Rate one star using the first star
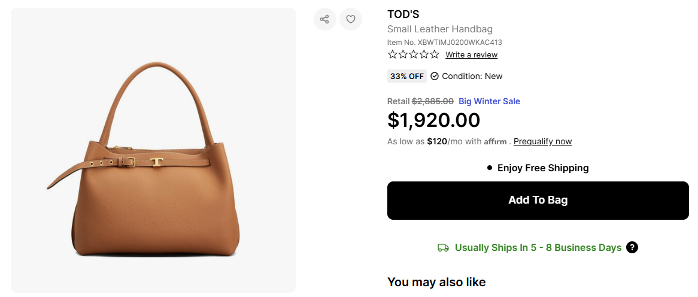The image size is (698, 297). (393, 54)
